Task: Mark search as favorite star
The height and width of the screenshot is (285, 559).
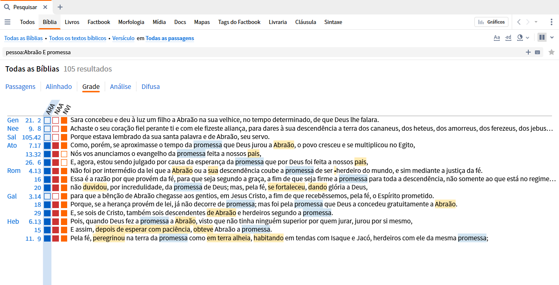Action: pyautogui.click(x=552, y=52)
